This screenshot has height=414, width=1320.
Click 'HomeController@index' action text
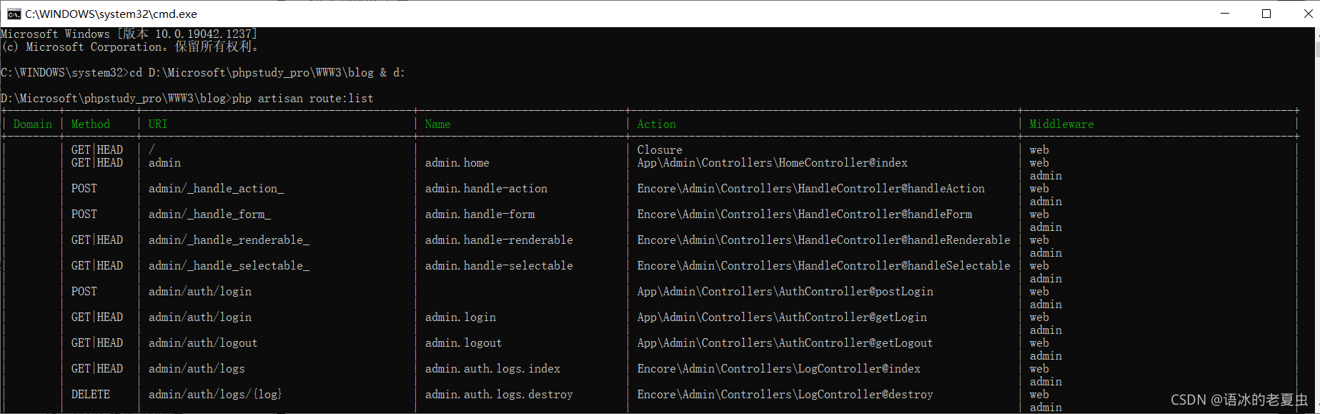point(843,163)
